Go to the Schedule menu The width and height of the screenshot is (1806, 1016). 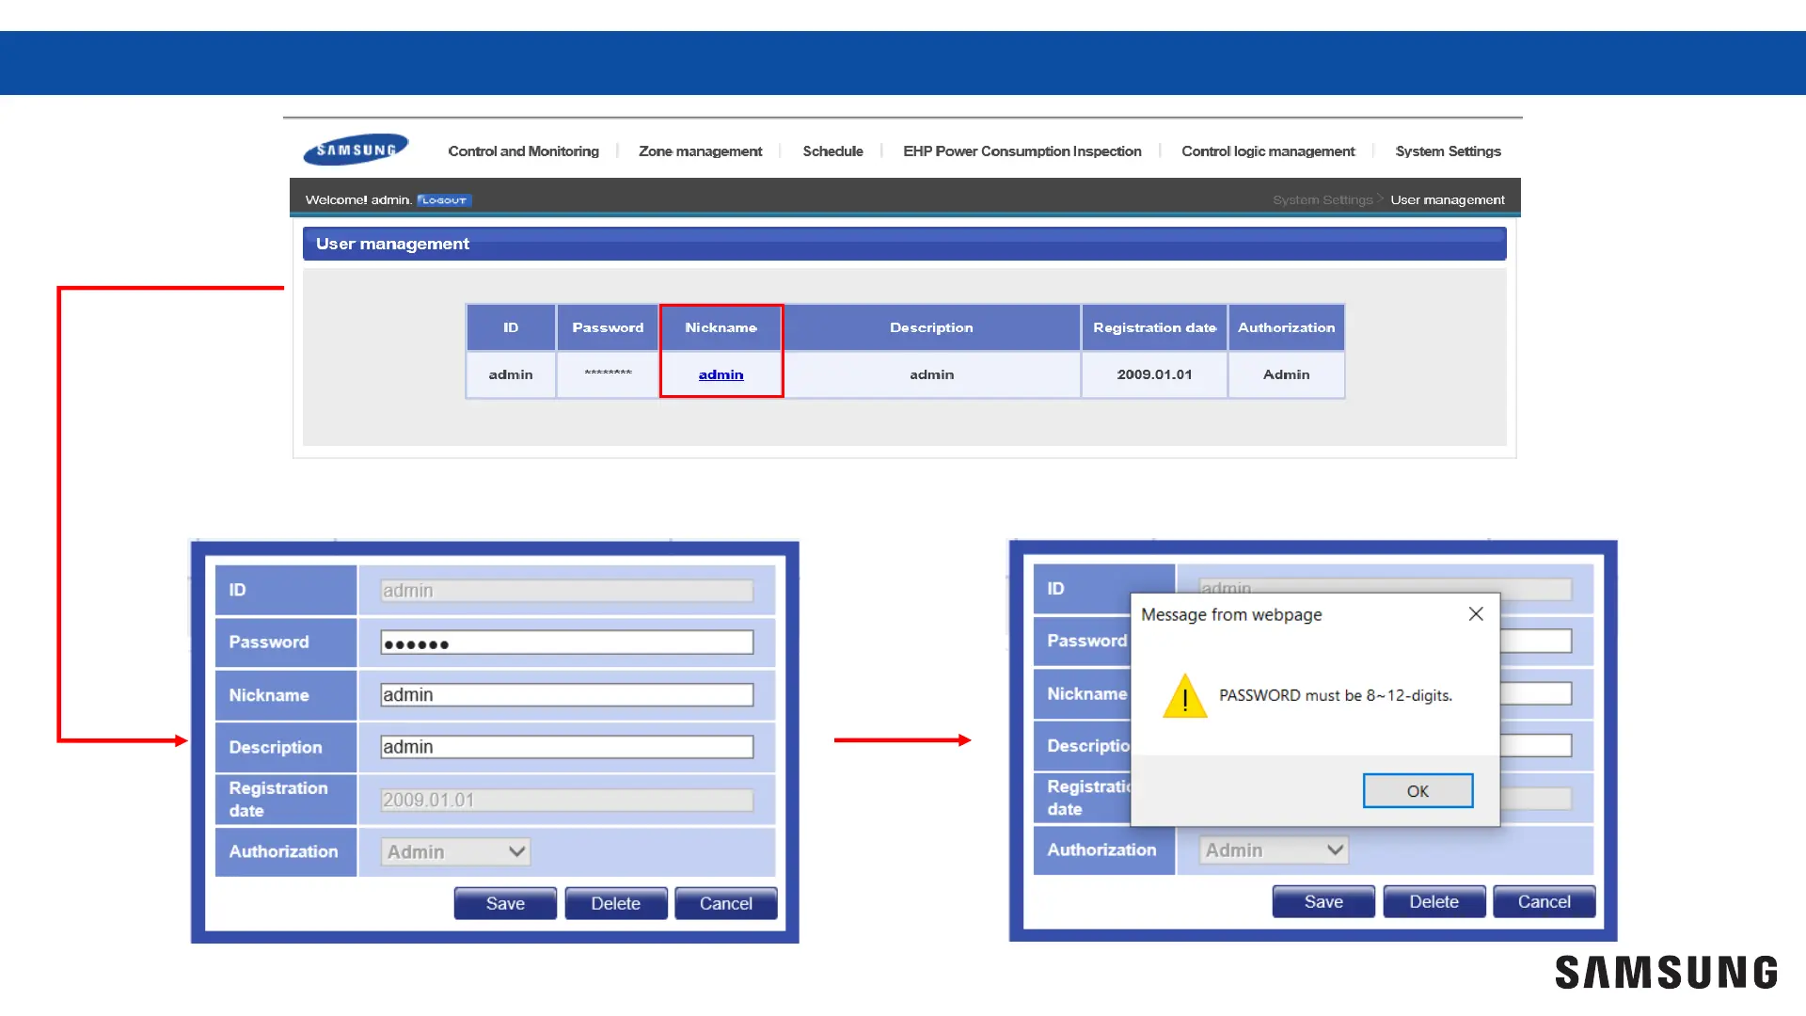(832, 151)
